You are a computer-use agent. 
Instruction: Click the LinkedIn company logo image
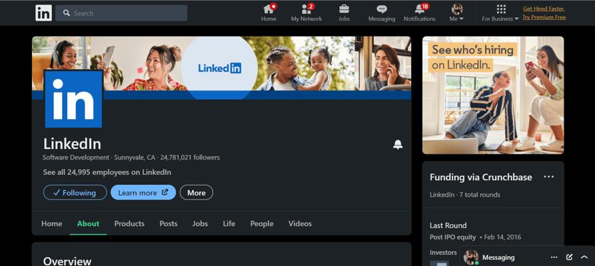pyautogui.click(x=73, y=99)
